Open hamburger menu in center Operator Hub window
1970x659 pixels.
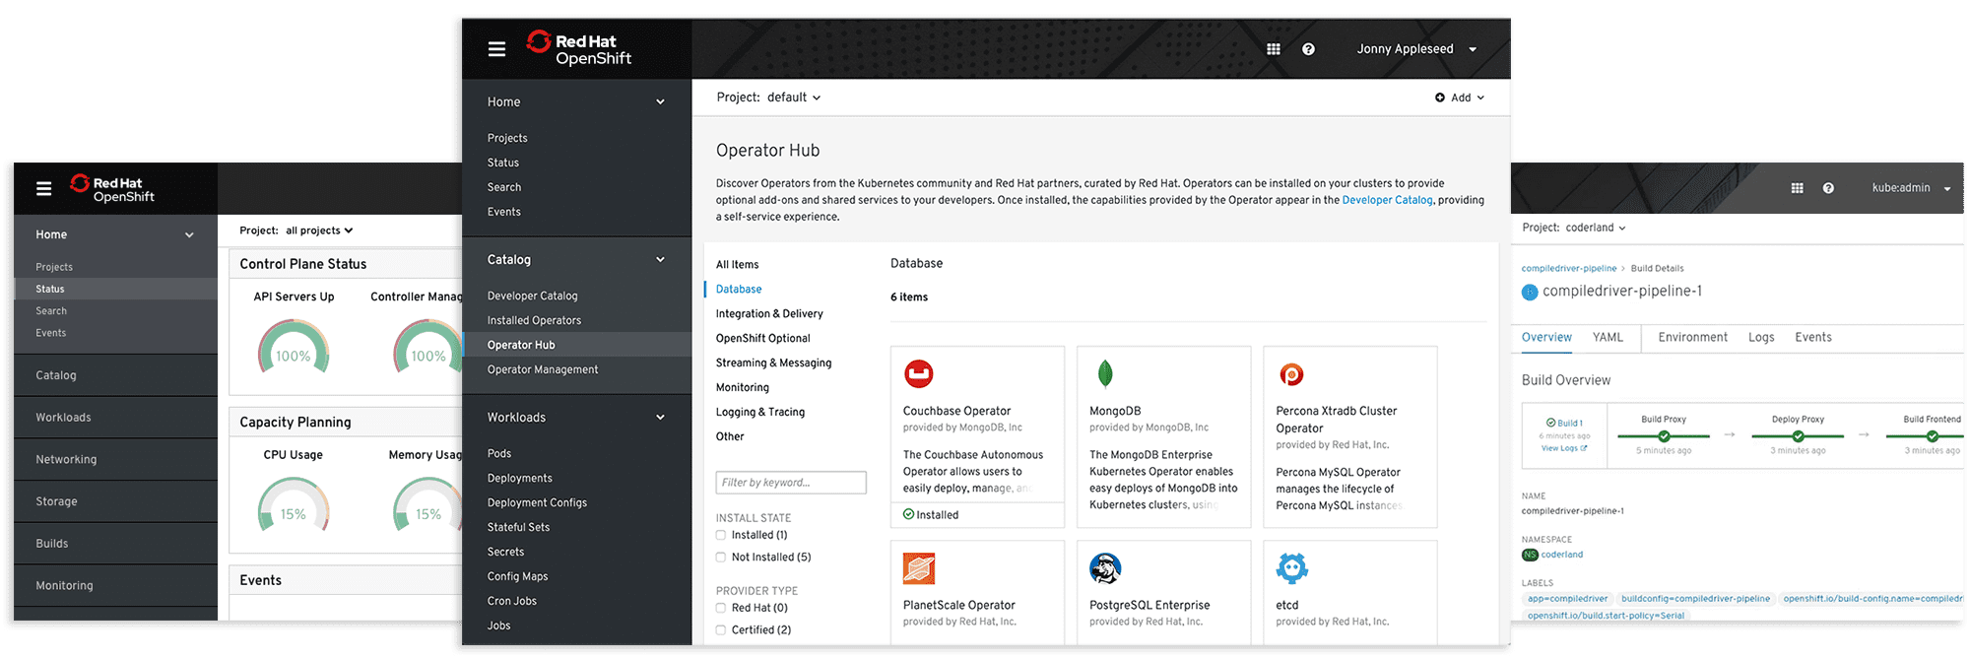click(496, 48)
